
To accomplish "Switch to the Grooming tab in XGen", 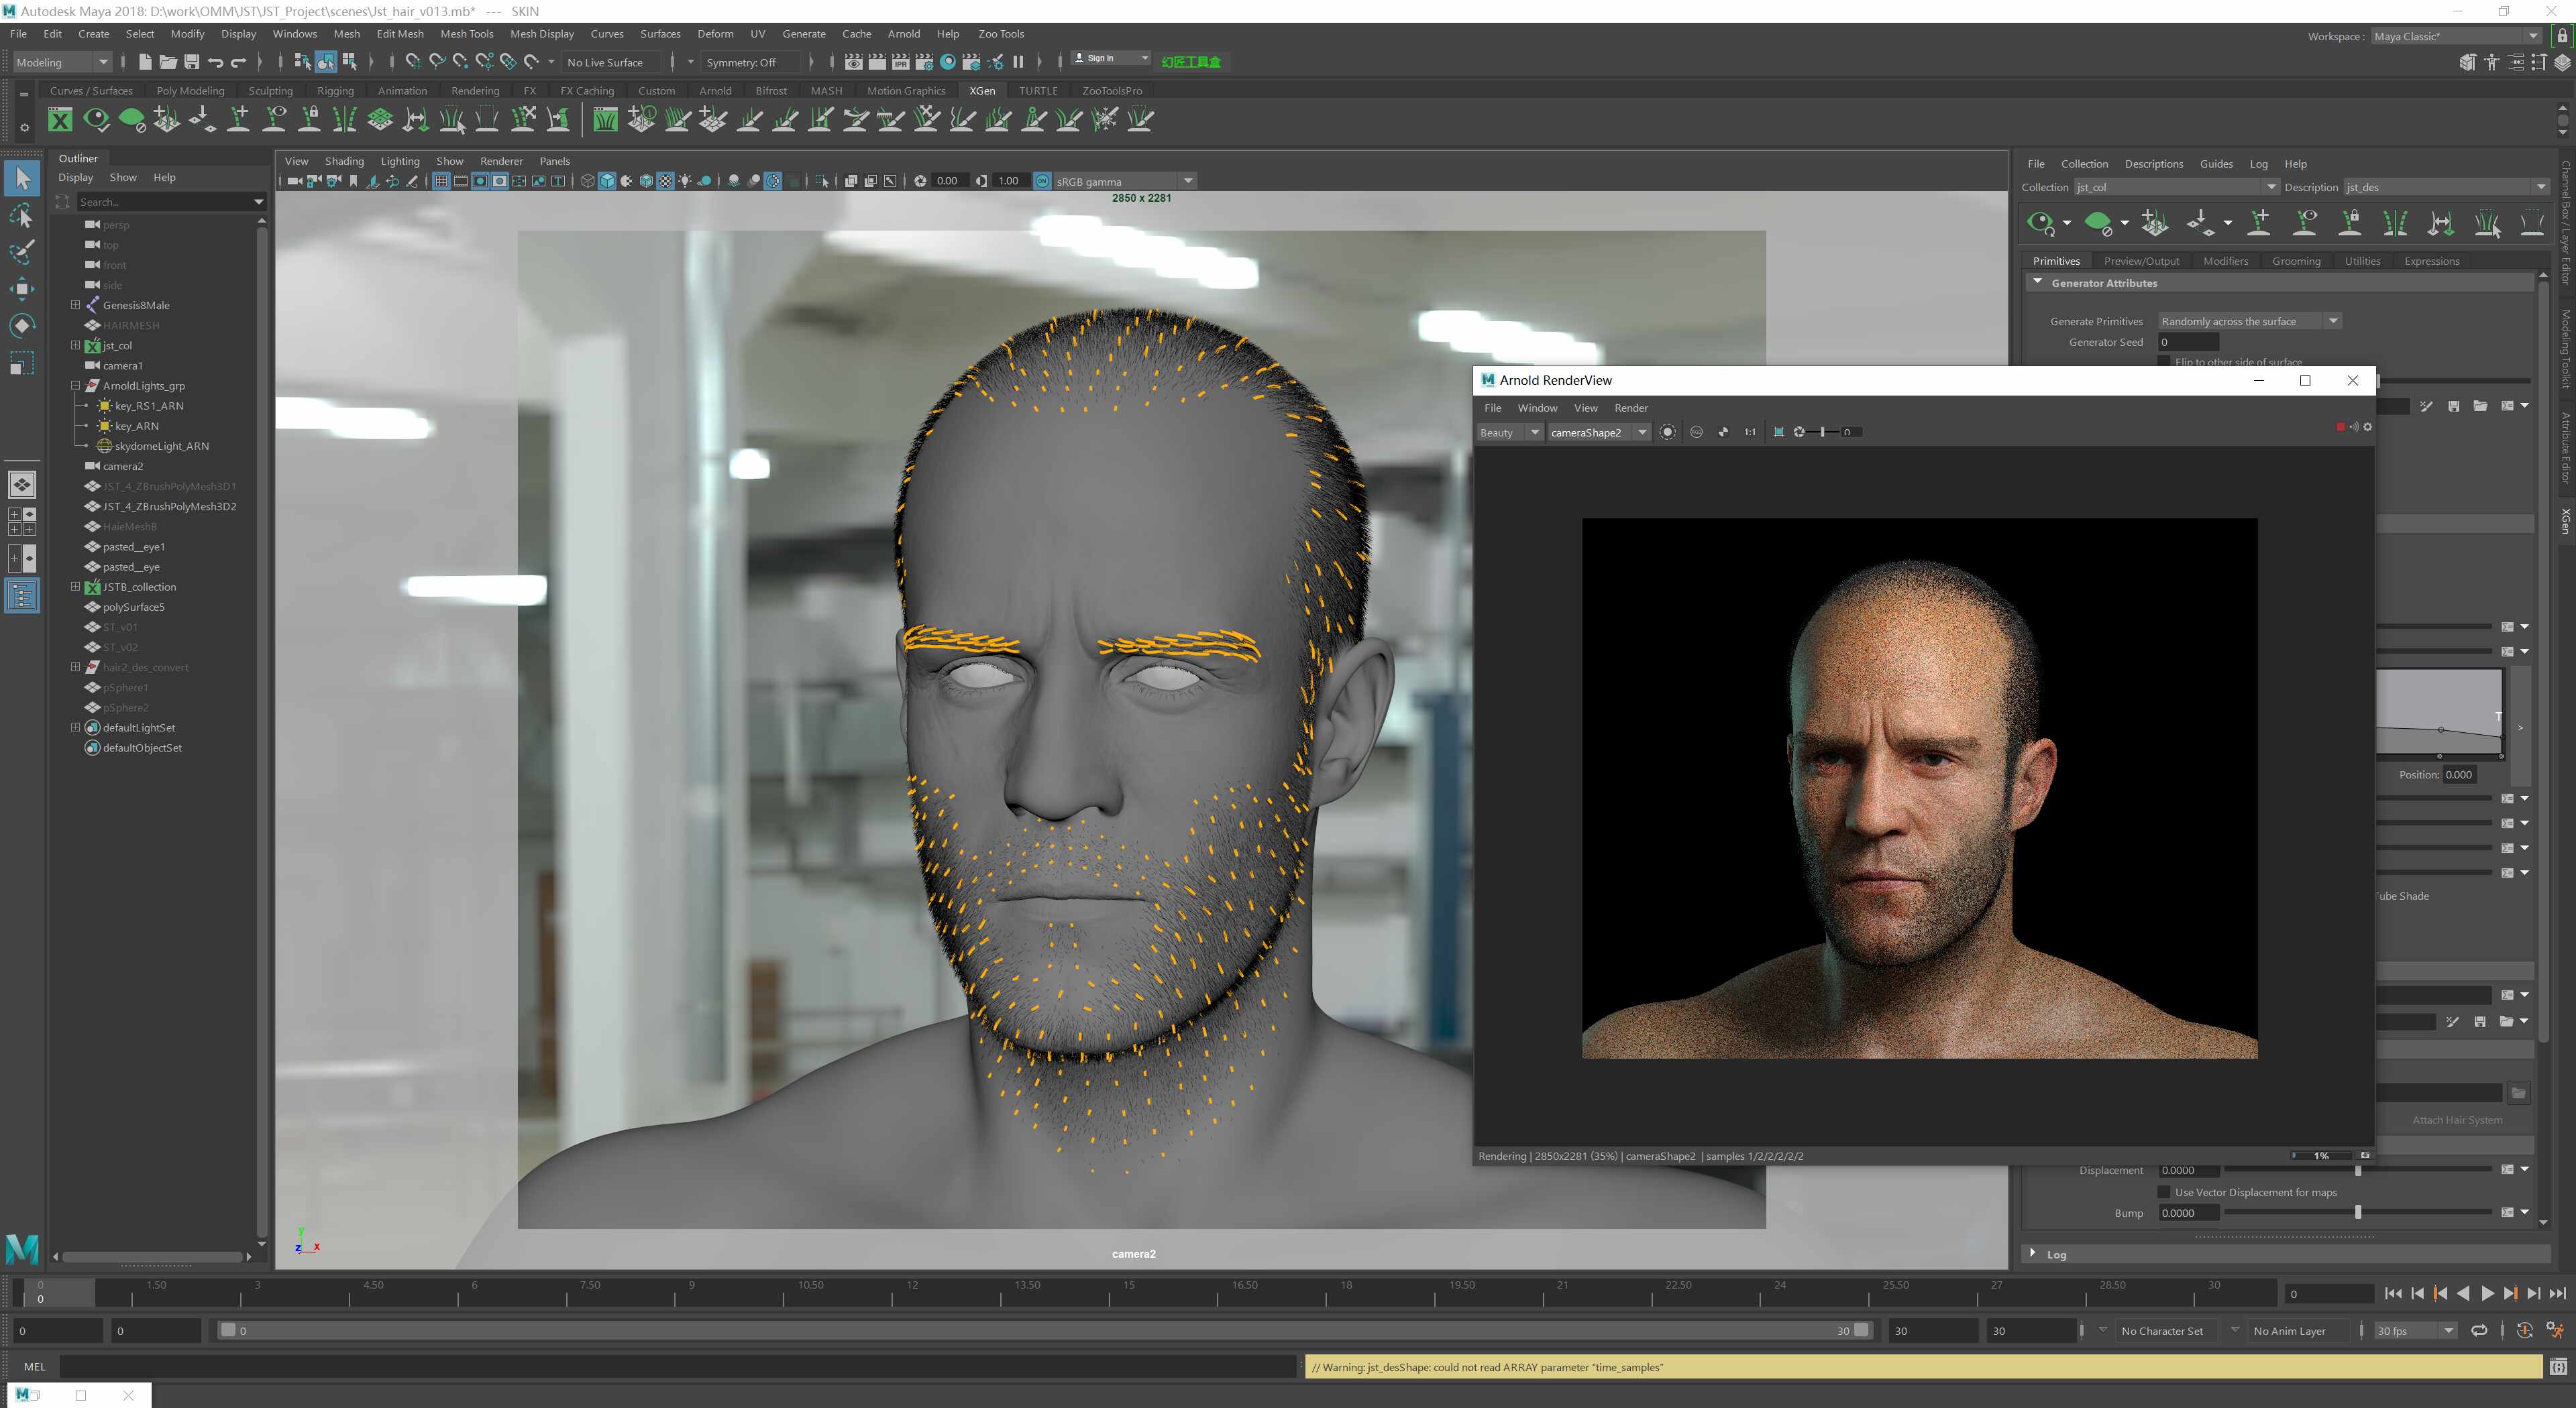I will click(x=2296, y=261).
